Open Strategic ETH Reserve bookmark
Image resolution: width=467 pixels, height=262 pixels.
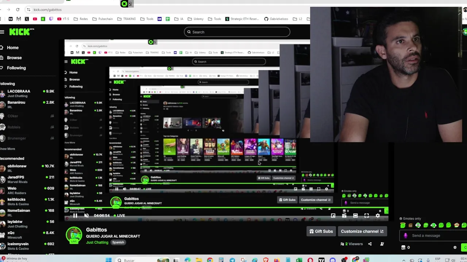point(242,19)
